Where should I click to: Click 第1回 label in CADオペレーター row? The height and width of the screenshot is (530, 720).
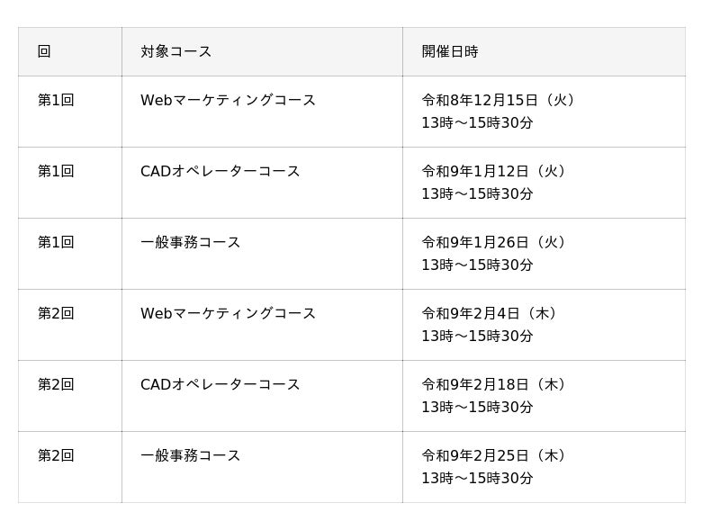56,171
